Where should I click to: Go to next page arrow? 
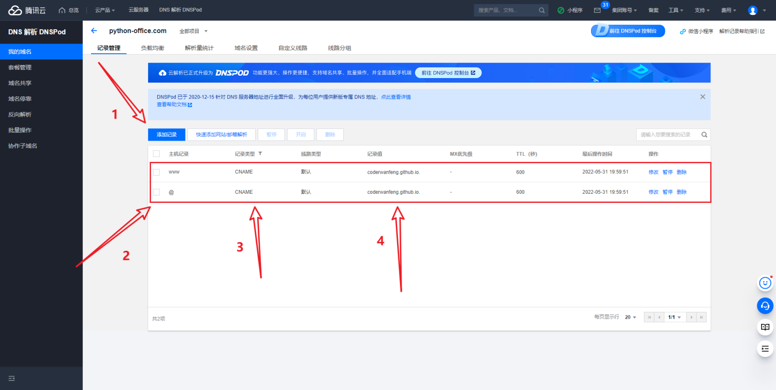(x=691, y=317)
